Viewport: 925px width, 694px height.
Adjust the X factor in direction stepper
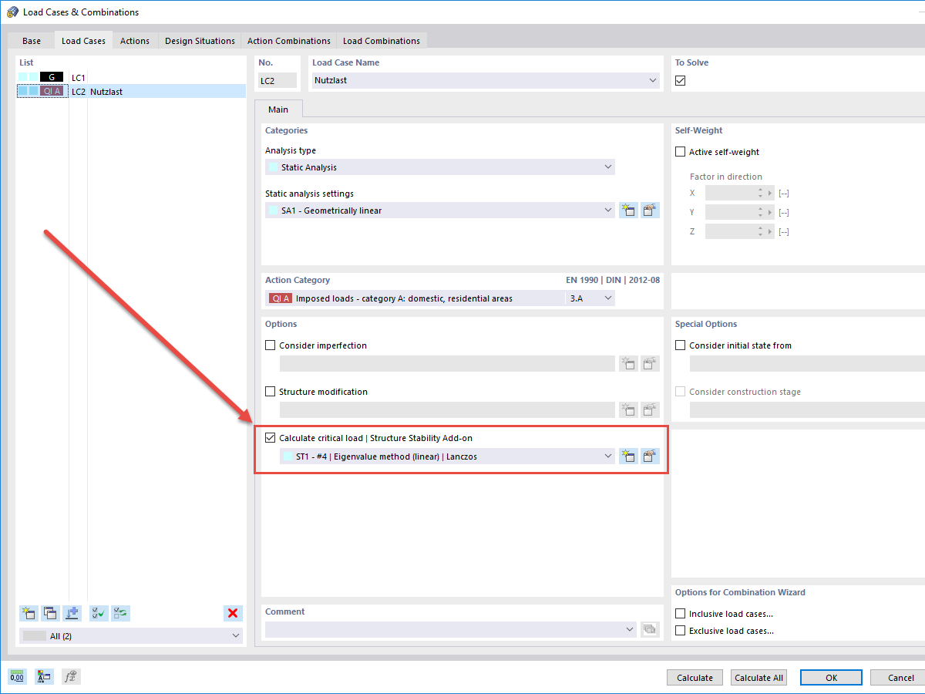click(762, 193)
